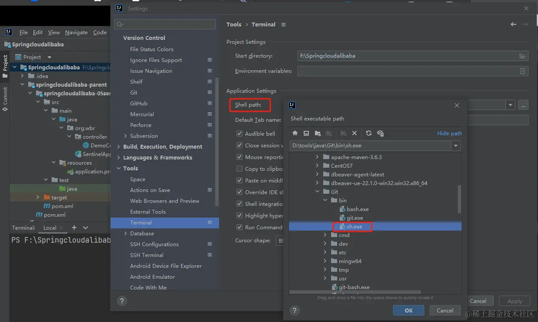The height and width of the screenshot is (322, 538).
Task: Toggle Paste on middle click checkbox
Action: pos(239,180)
